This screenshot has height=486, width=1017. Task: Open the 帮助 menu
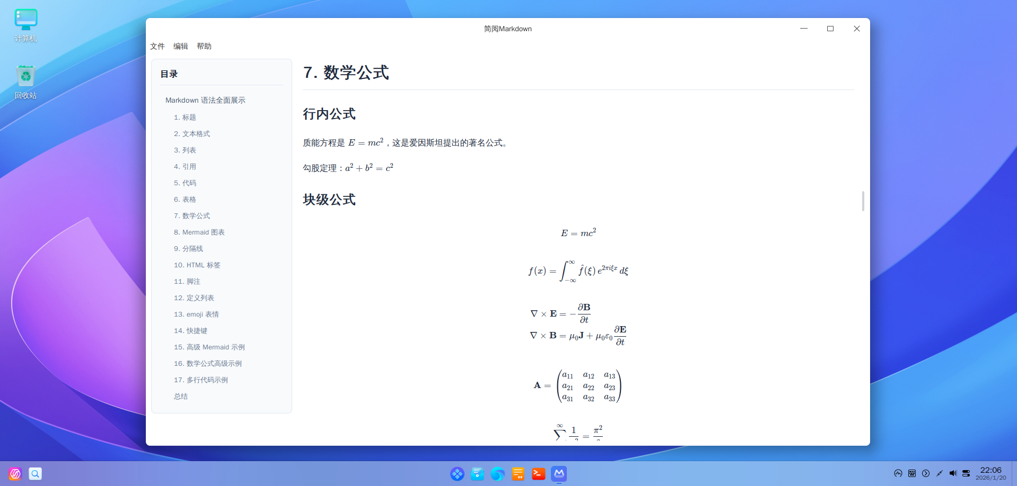point(205,46)
